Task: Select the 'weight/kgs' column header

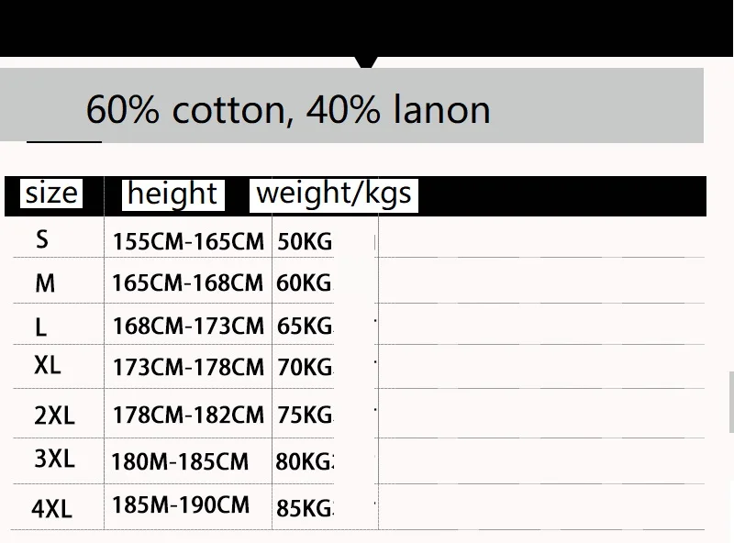Action: click(334, 194)
